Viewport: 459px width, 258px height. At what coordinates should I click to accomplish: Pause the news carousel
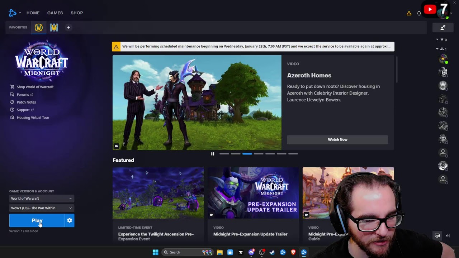tap(213, 154)
